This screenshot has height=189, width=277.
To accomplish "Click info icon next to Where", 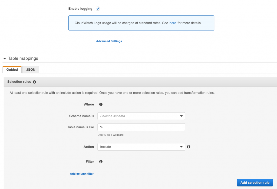I will tap(101, 104).
